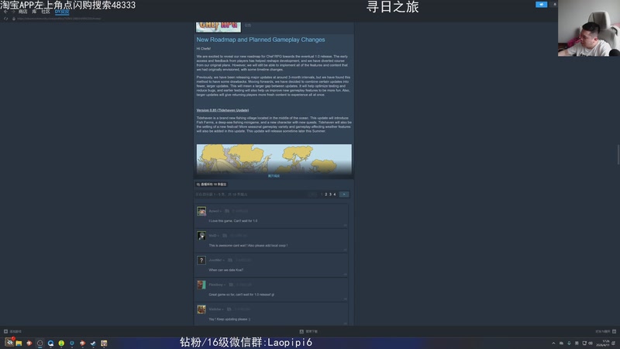Open the highlighted profile tab next to 社区
The width and height of the screenshot is (620, 349).
click(x=62, y=12)
